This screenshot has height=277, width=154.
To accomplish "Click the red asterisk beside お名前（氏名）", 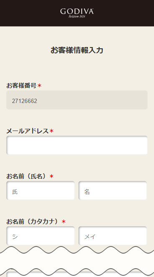I will coord(51,176).
